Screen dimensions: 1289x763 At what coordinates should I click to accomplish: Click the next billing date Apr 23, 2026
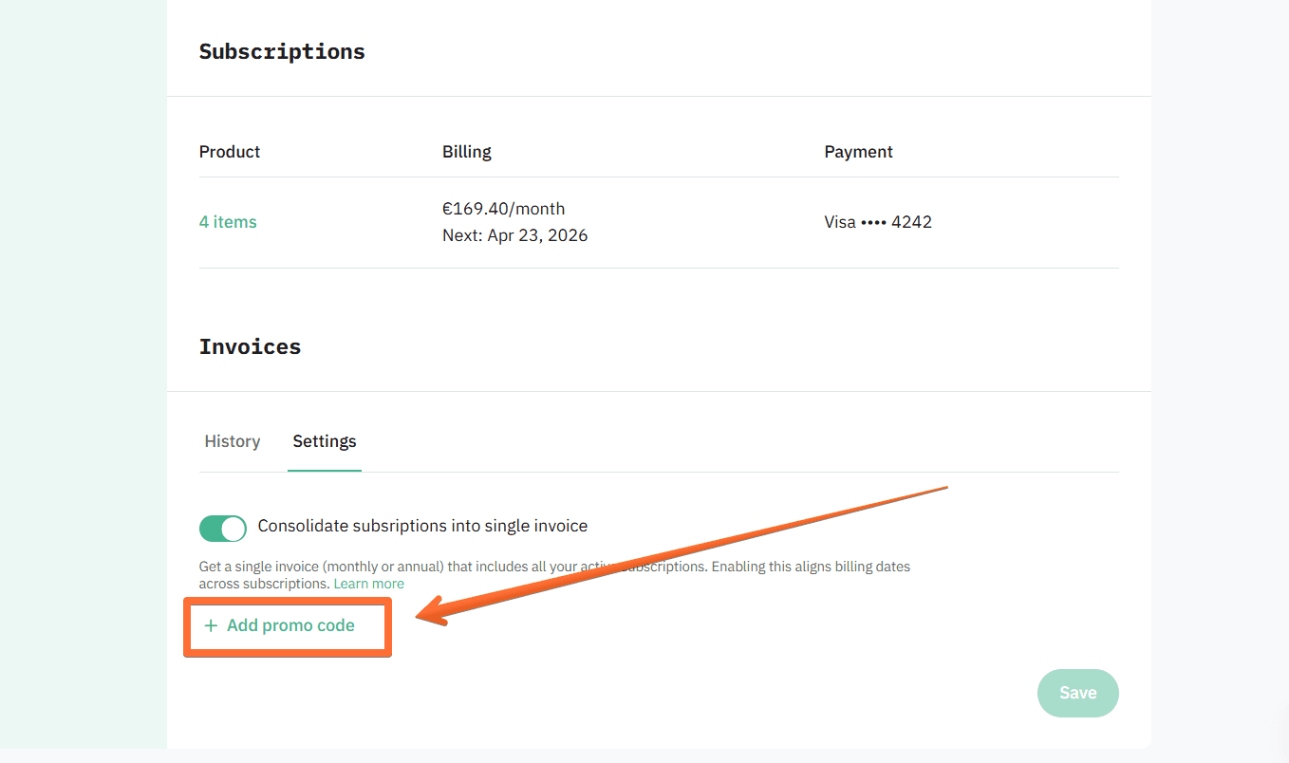[514, 234]
